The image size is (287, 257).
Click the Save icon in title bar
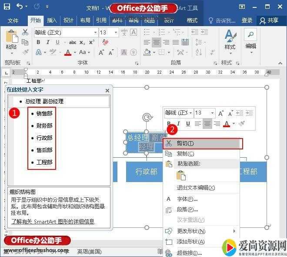[x=7, y=7]
